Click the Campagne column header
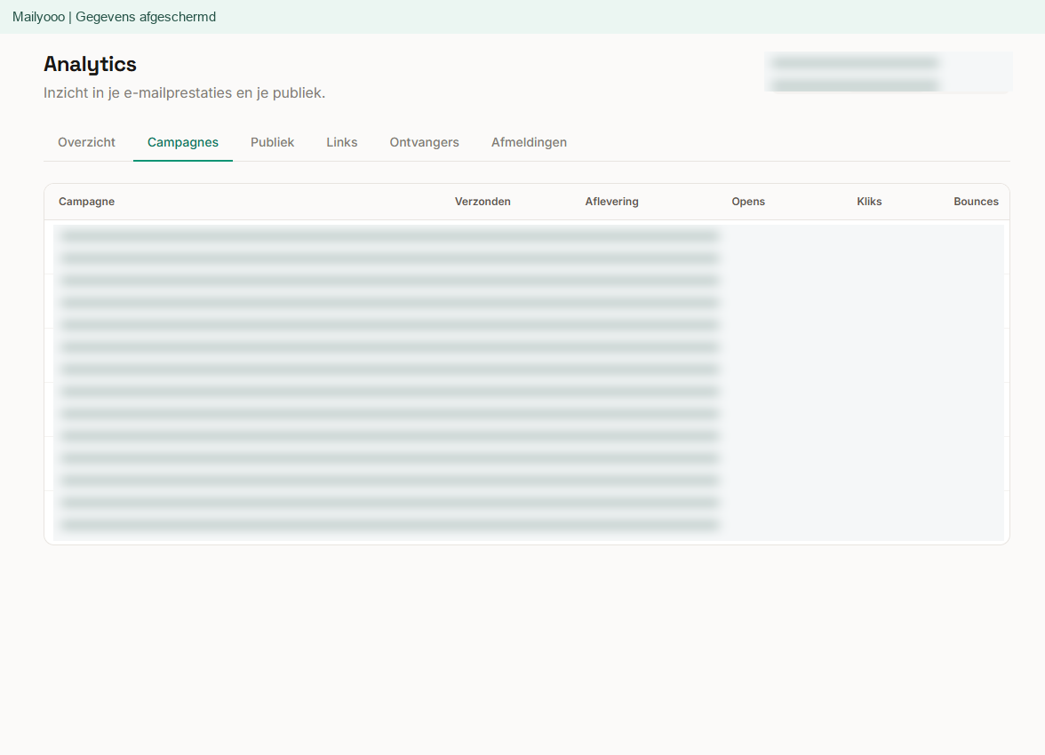The image size is (1045, 755). pyautogui.click(x=87, y=202)
